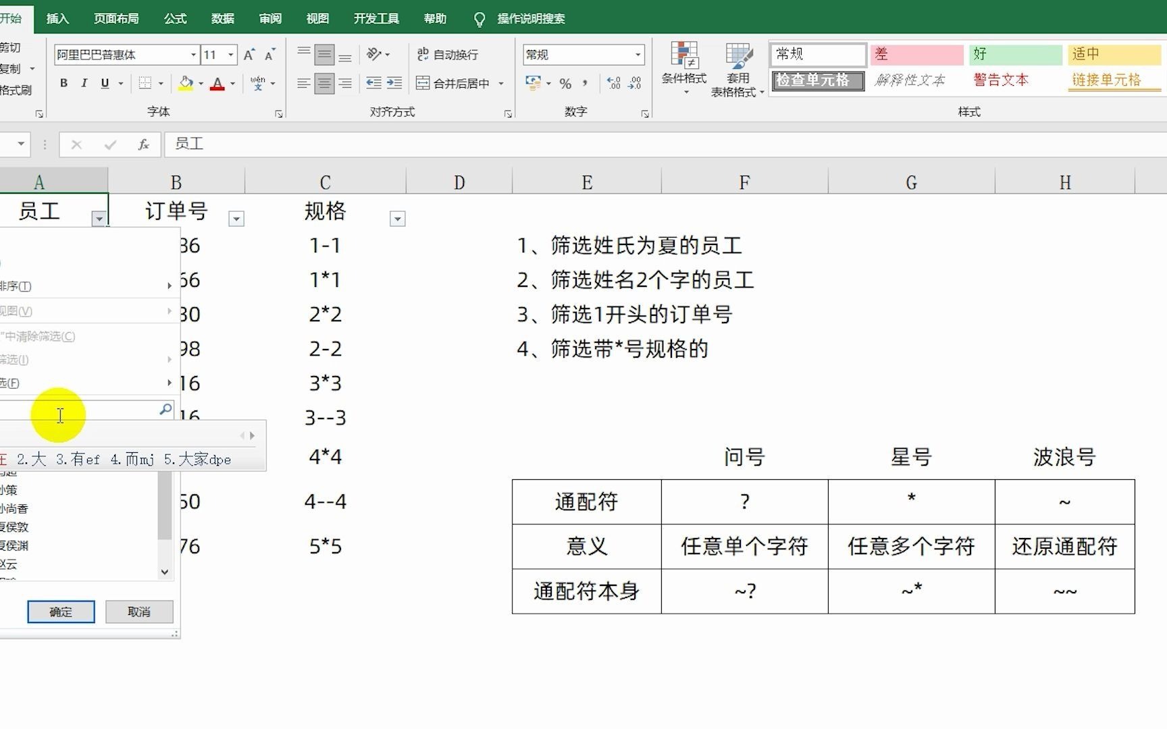Viewport: 1167px width, 729px height.
Task: Switch to 公式 tab
Action: (175, 18)
